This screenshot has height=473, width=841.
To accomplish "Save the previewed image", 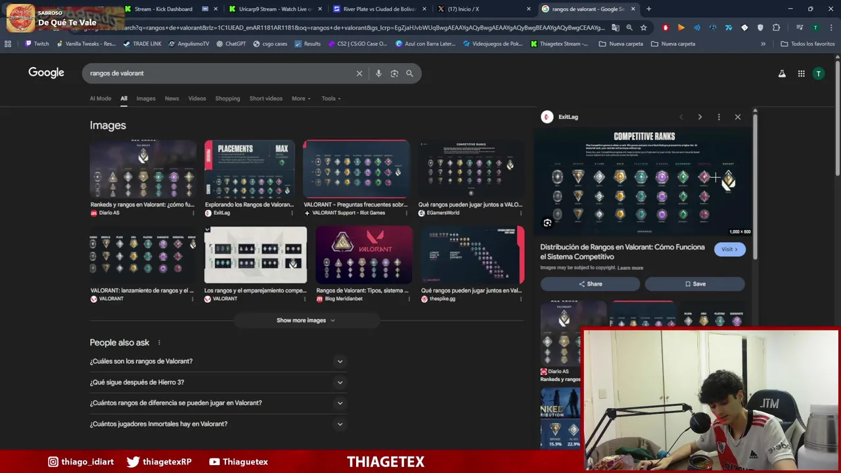I will pos(694,284).
